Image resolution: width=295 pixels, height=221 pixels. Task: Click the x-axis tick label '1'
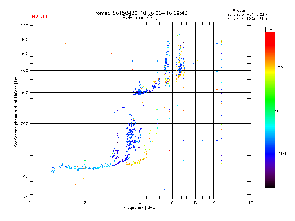coord(29,203)
